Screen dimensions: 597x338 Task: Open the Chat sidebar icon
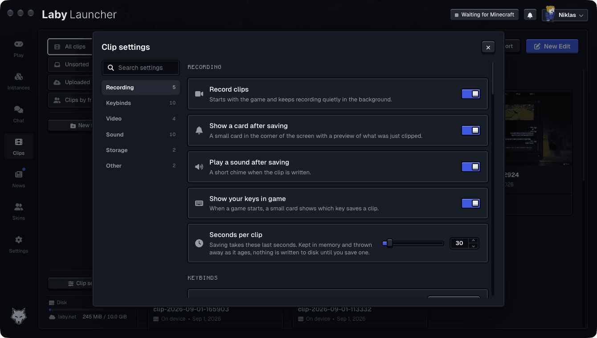18,109
